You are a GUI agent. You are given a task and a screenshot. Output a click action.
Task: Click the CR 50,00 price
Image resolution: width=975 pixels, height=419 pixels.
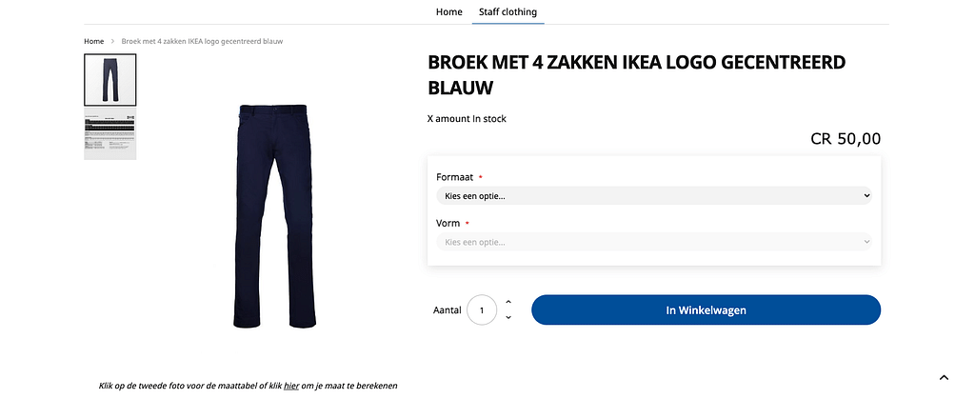846,139
